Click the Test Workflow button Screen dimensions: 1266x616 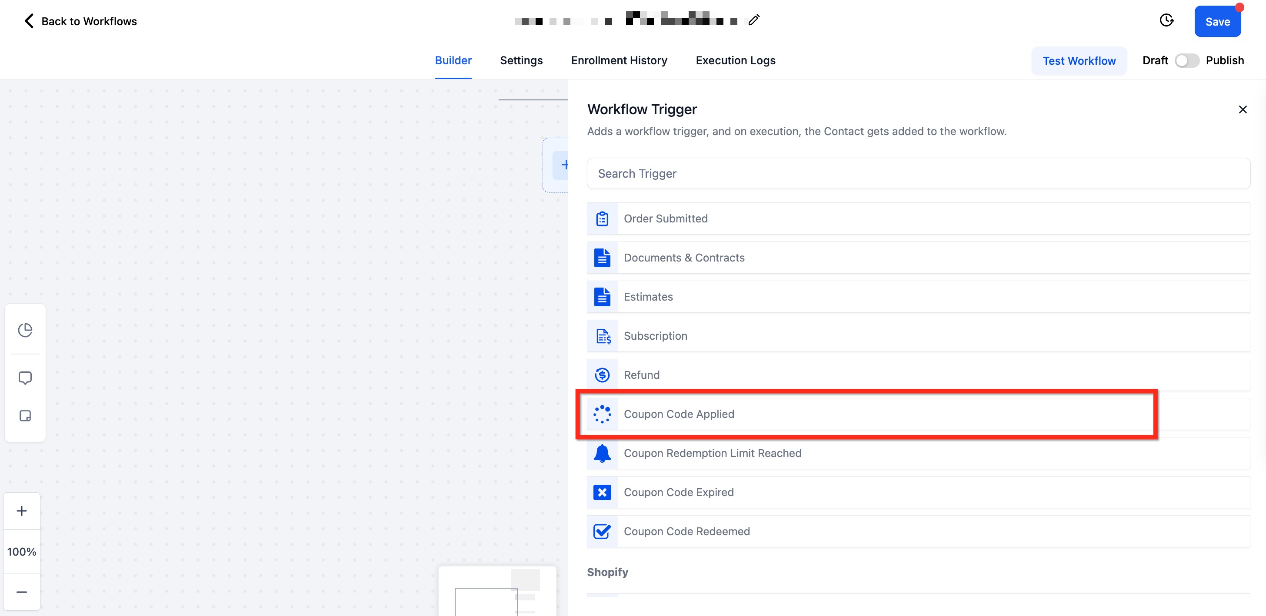click(x=1079, y=61)
